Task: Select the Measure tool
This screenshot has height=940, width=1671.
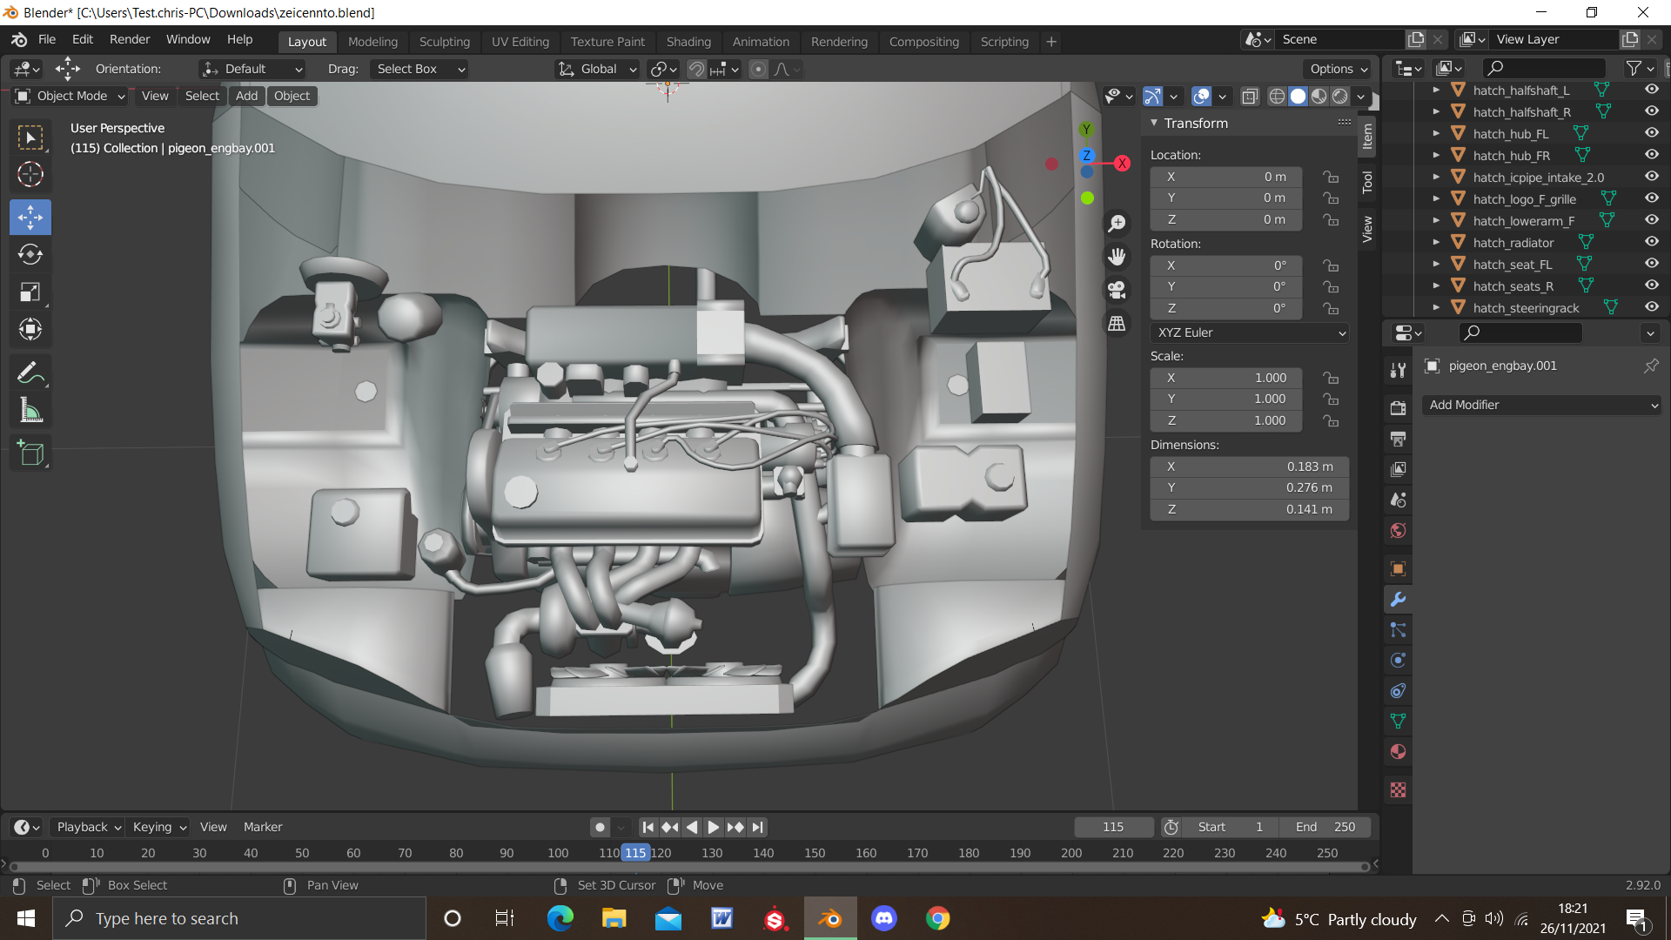Action: (x=30, y=411)
